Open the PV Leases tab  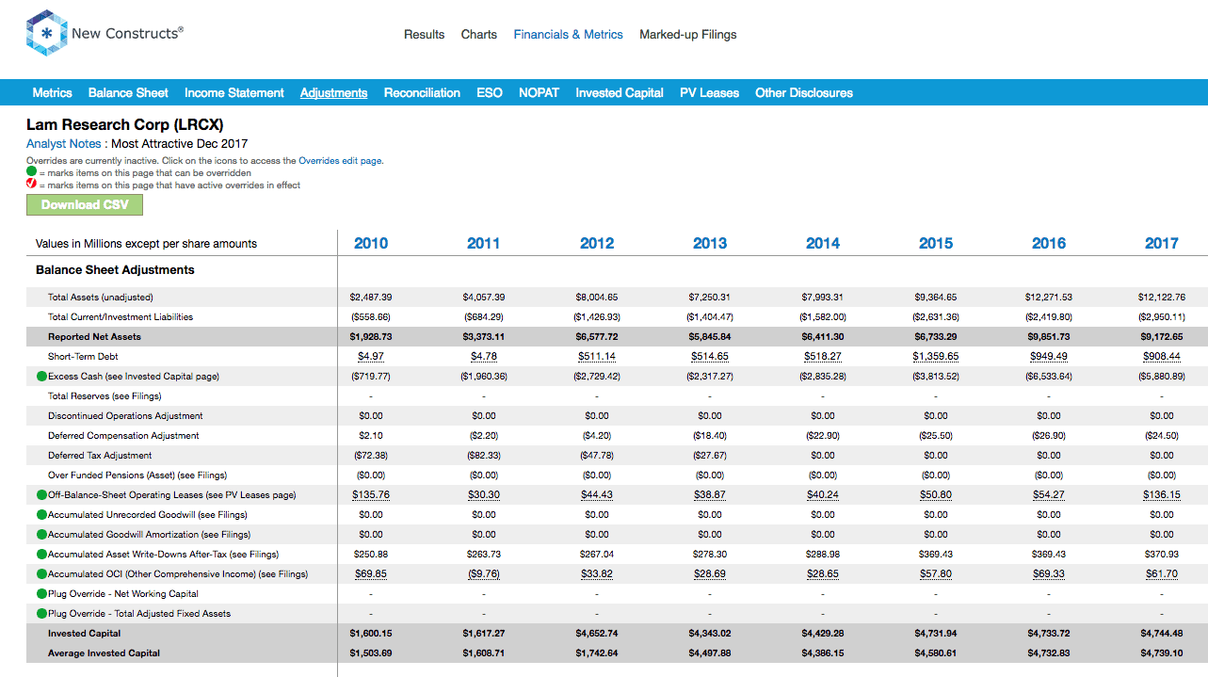[710, 92]
